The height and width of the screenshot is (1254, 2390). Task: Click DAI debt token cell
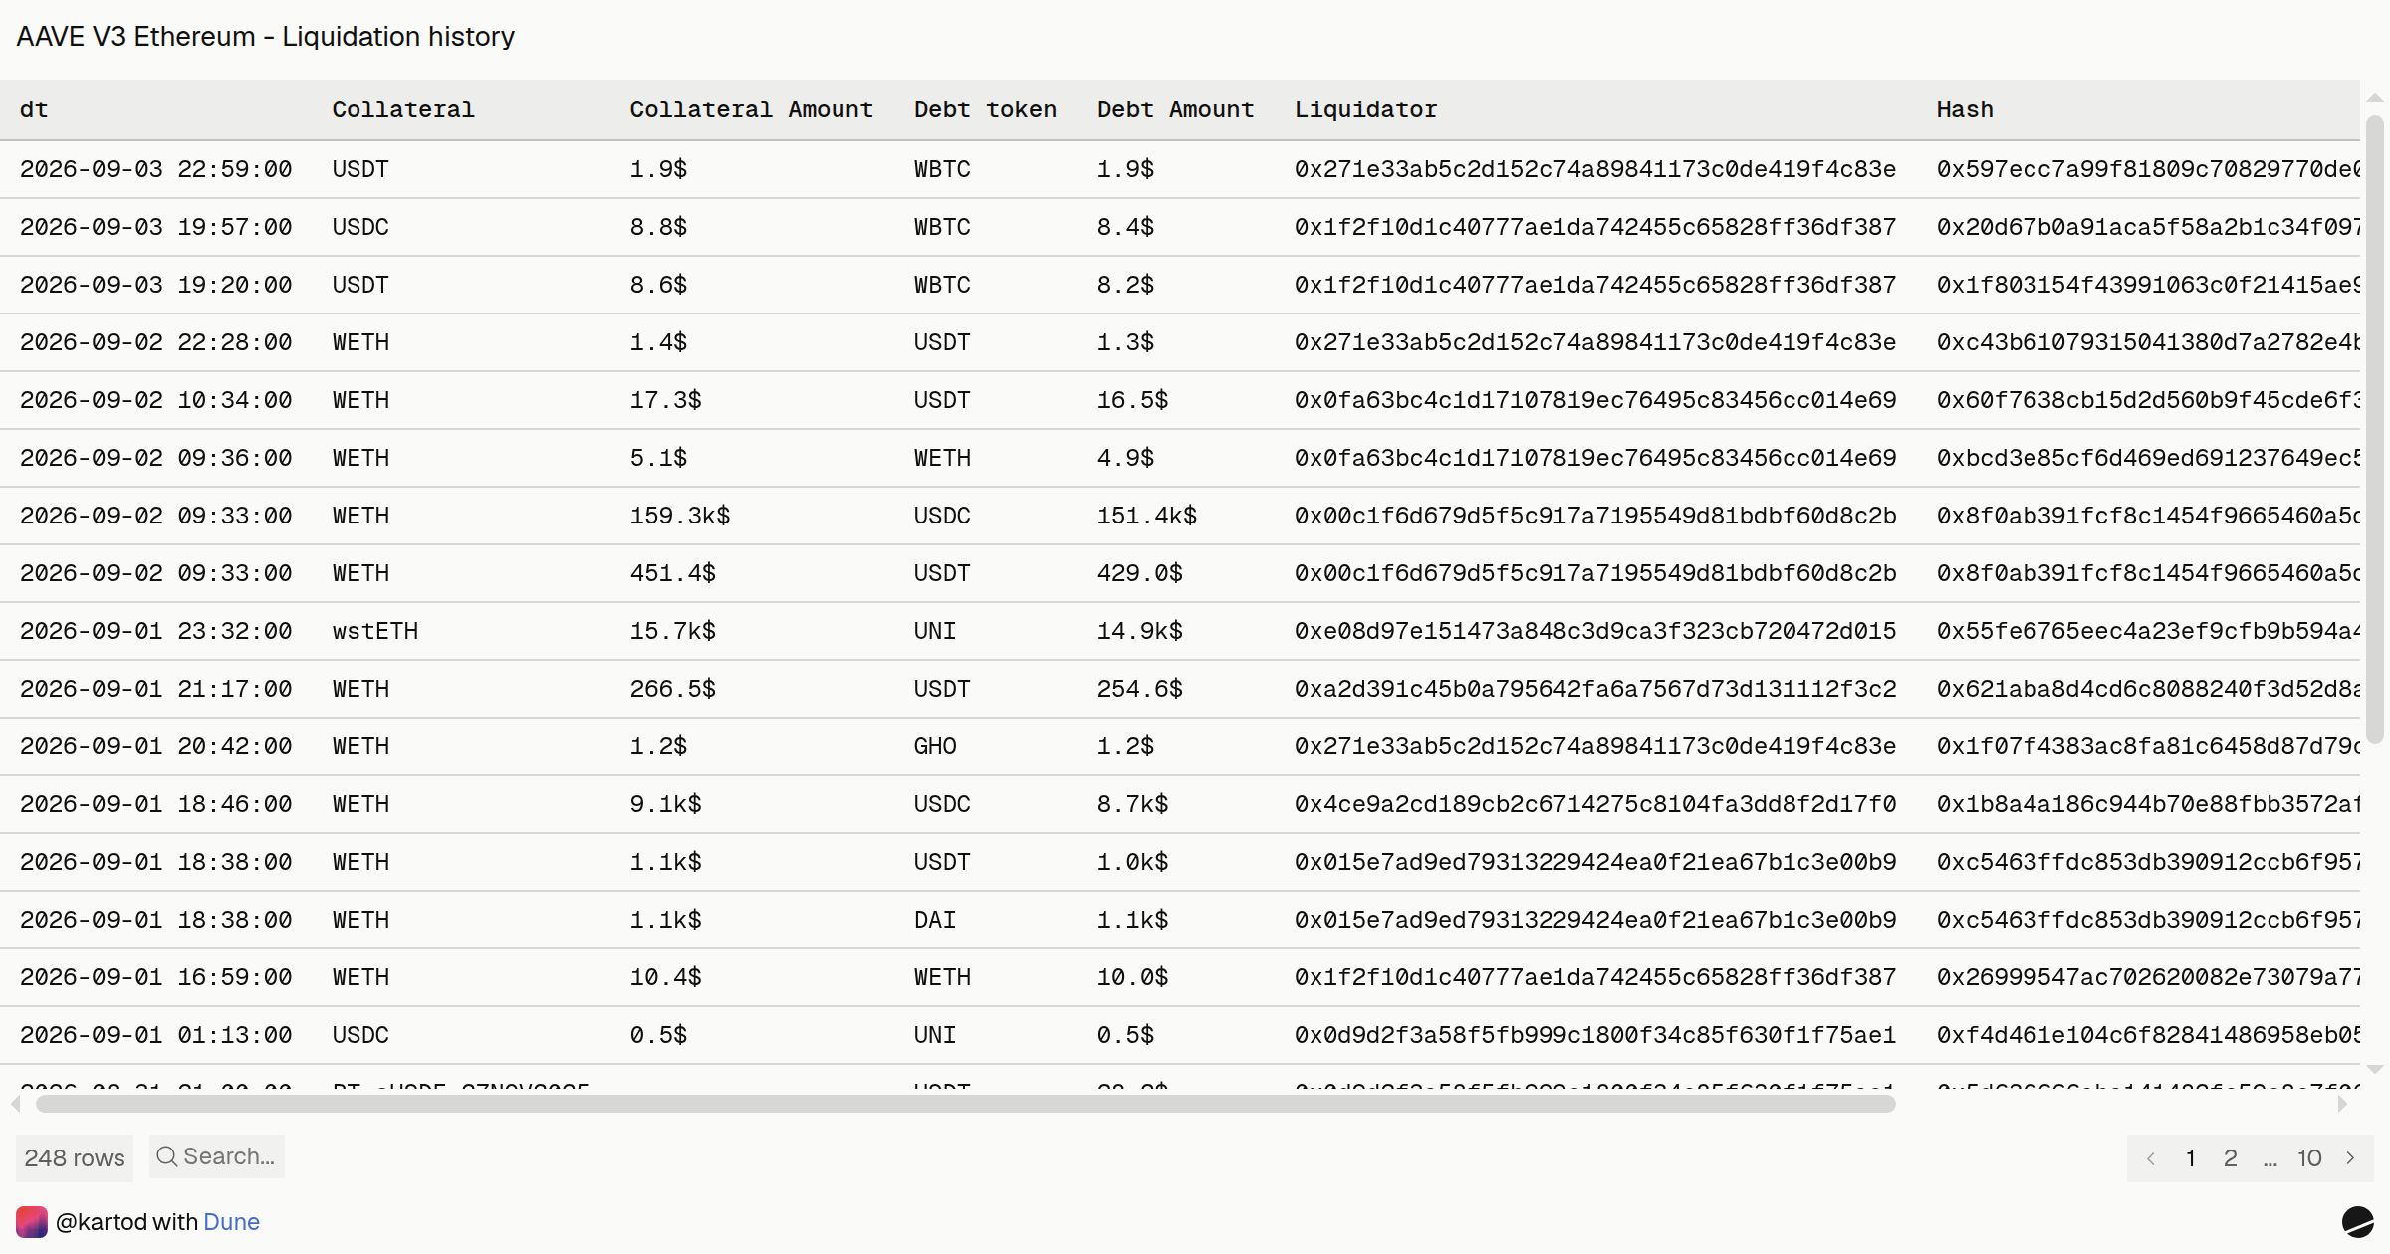(x=935, y=920)
